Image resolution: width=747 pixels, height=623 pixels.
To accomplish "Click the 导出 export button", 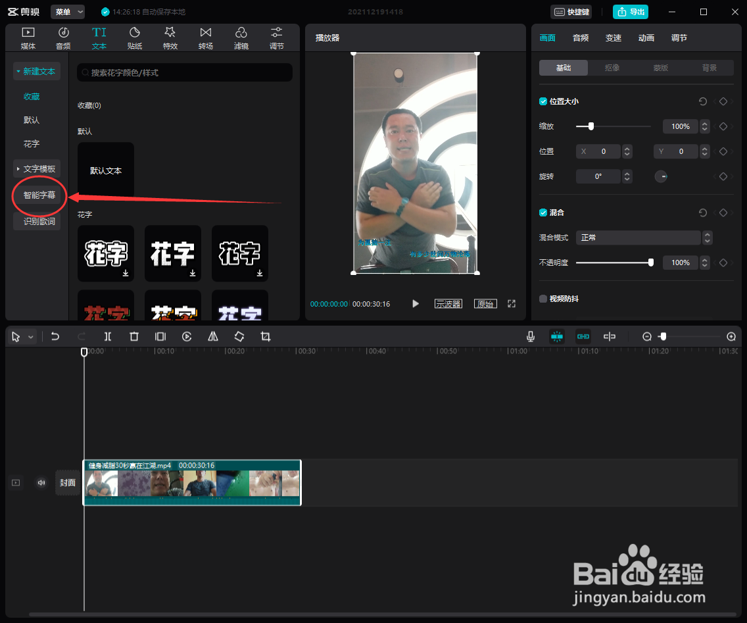I will [630, 12].
